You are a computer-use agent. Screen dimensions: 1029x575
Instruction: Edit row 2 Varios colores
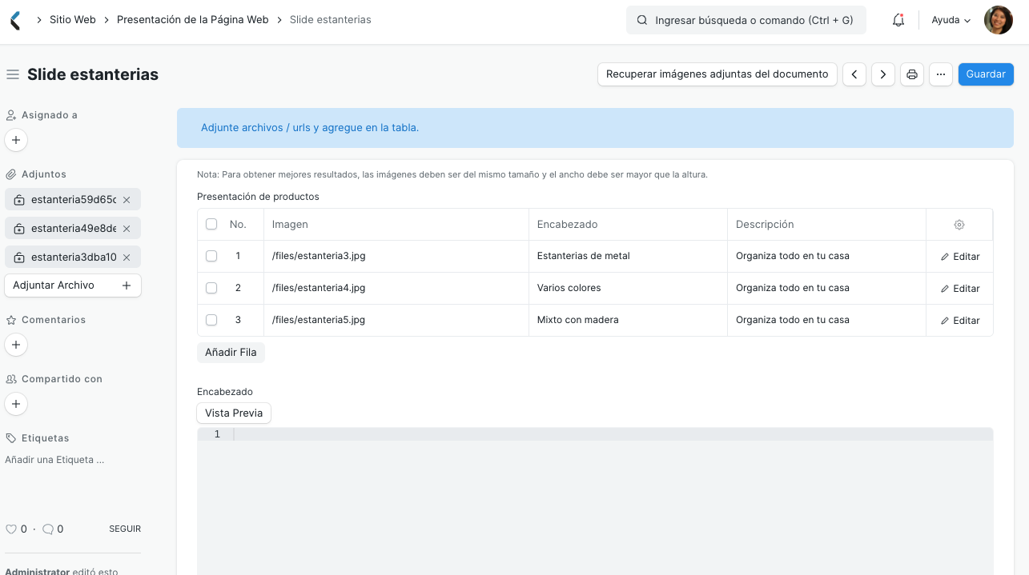960,289
